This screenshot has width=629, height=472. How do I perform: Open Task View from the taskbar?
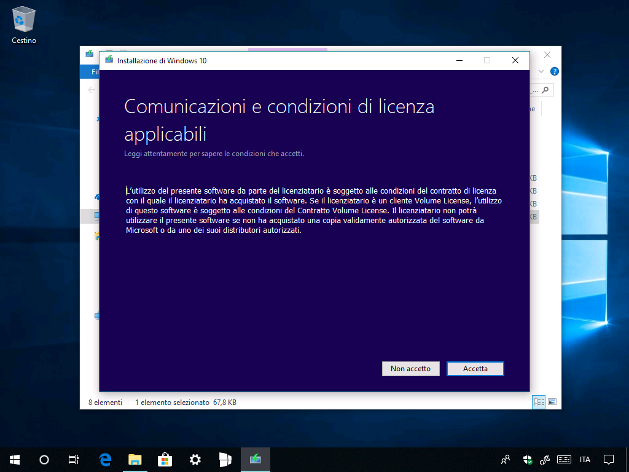(x=74, y=460)
